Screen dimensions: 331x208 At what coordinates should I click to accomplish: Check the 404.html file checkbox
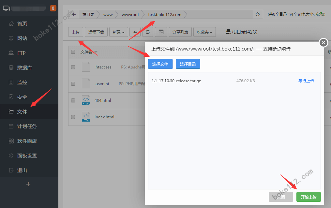(x=73, y=100)
